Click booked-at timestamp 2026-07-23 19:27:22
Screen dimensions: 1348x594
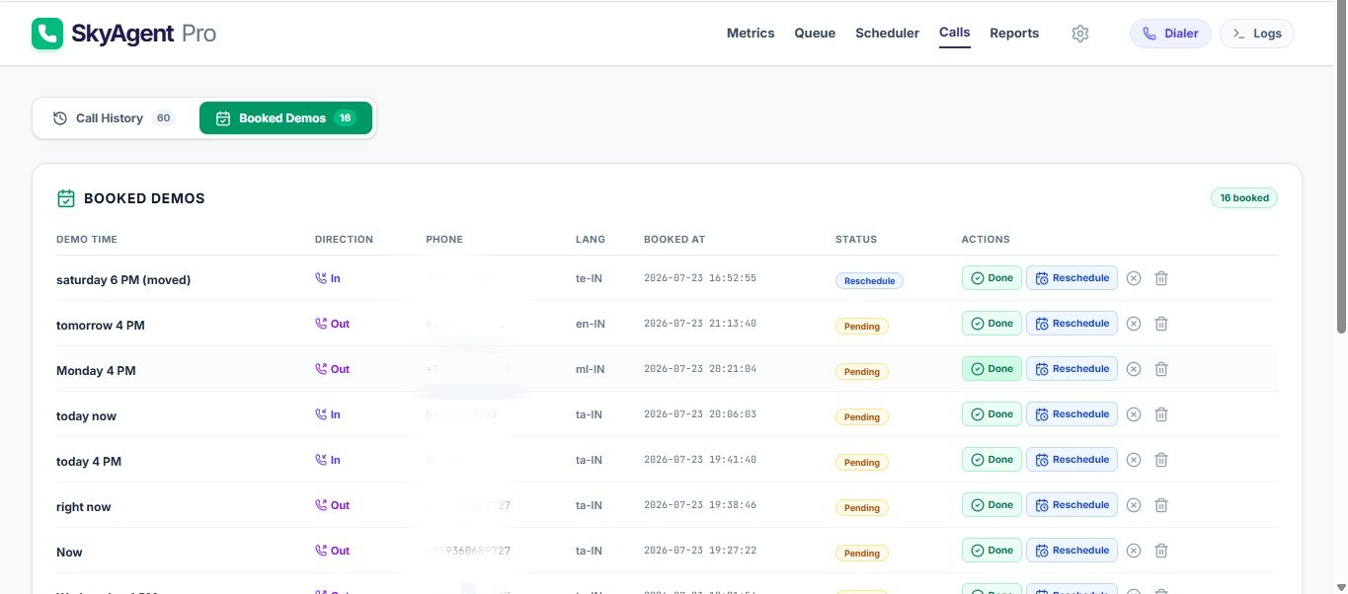(x=700, y=551)
